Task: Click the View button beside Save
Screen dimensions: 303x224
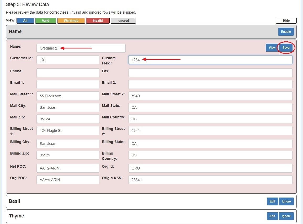Action: (x=272, y=48)
